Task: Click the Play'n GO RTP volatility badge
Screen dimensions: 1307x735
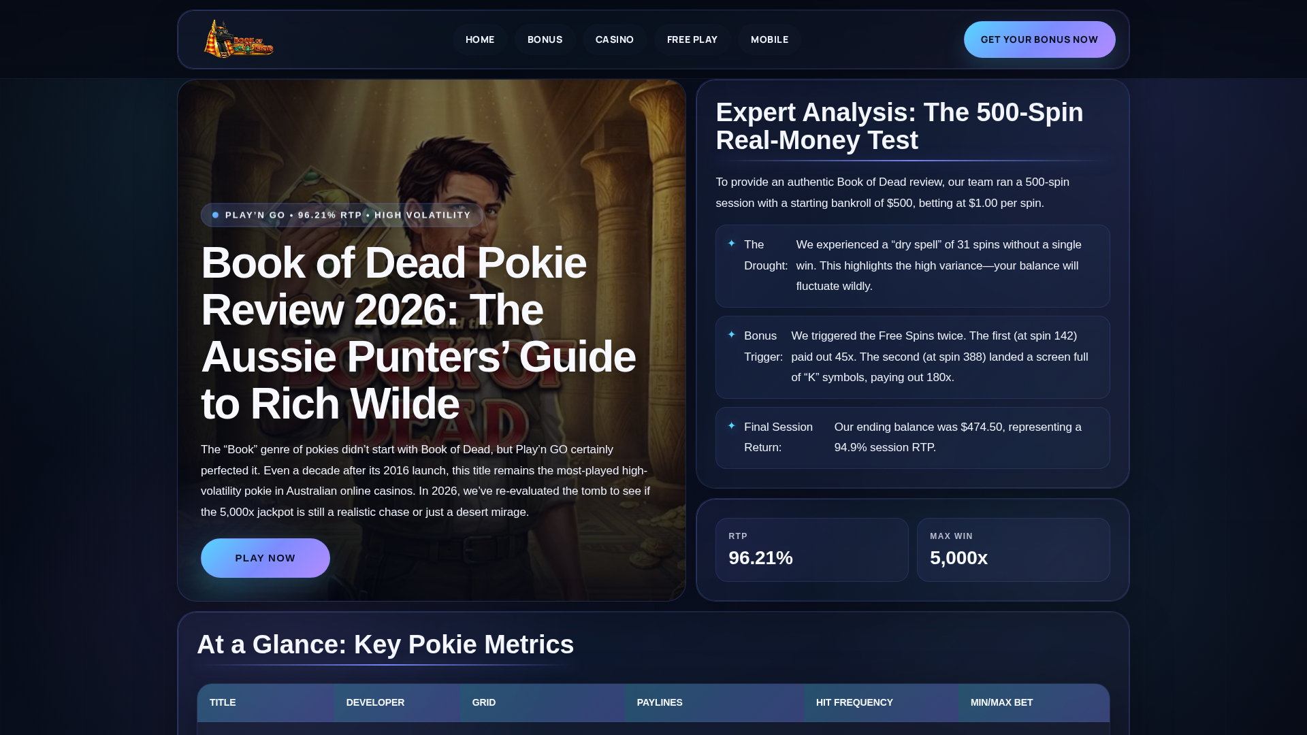Action: pos(342,215)
